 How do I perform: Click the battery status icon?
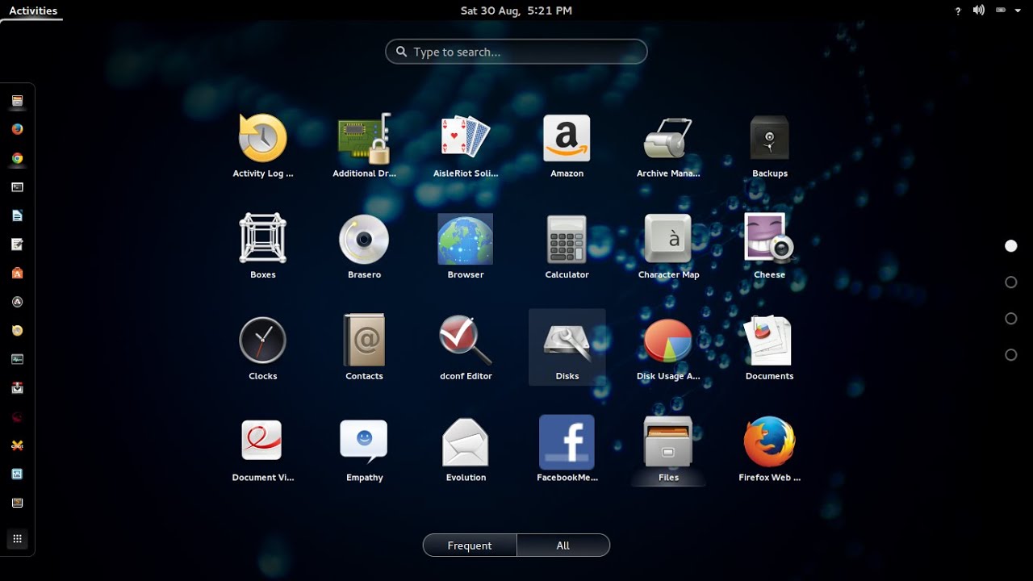pyautogui.click(x=1001, y=10)
